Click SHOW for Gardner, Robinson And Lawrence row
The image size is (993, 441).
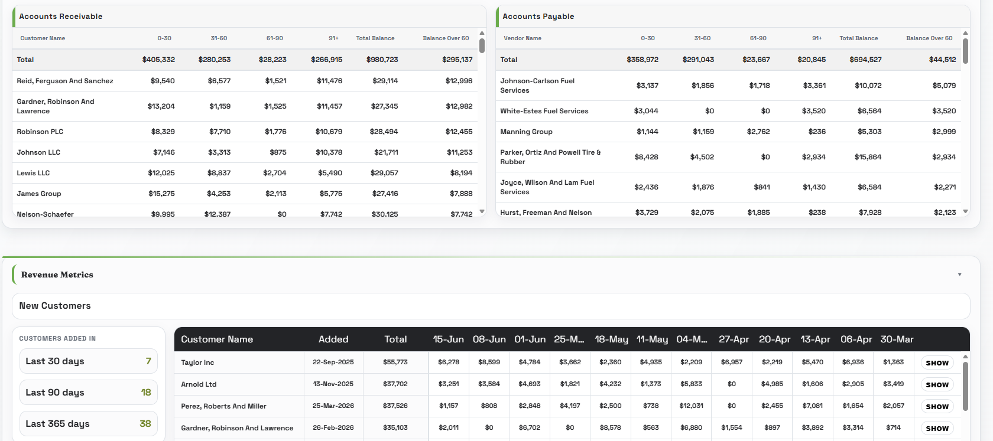(937, 429)
